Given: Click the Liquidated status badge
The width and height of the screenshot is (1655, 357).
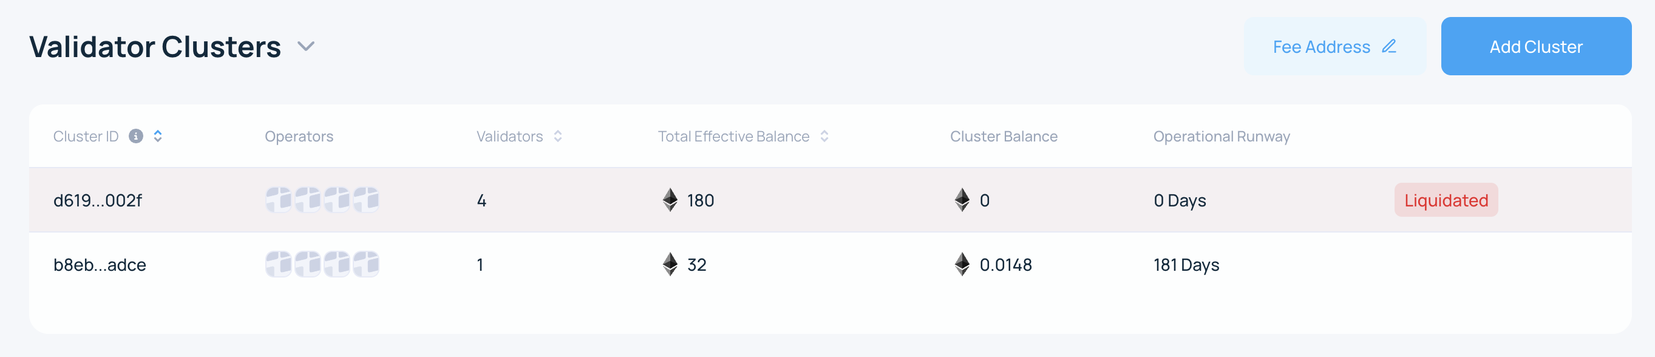Looking at the screenshot, I should point(1446,200).
